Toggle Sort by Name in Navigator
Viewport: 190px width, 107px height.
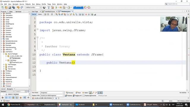[x=25, y=97]
